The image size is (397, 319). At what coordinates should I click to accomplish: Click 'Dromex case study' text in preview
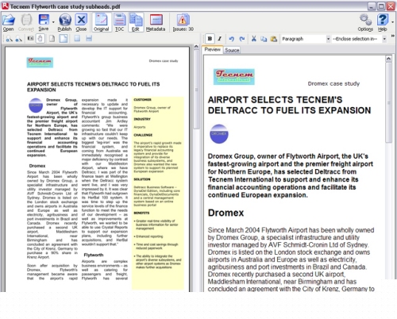333,83
